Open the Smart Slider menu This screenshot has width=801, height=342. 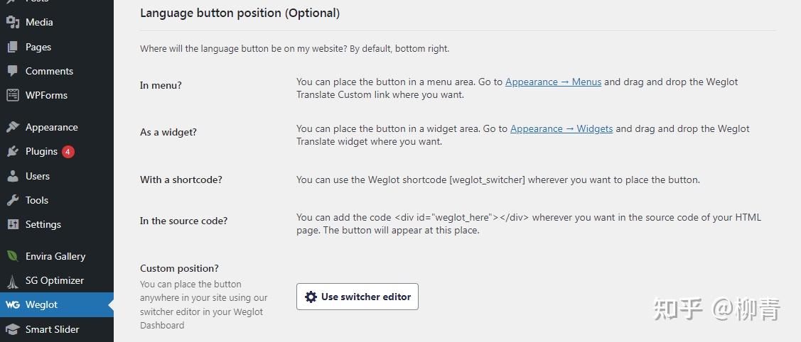(x=52, y=329)
